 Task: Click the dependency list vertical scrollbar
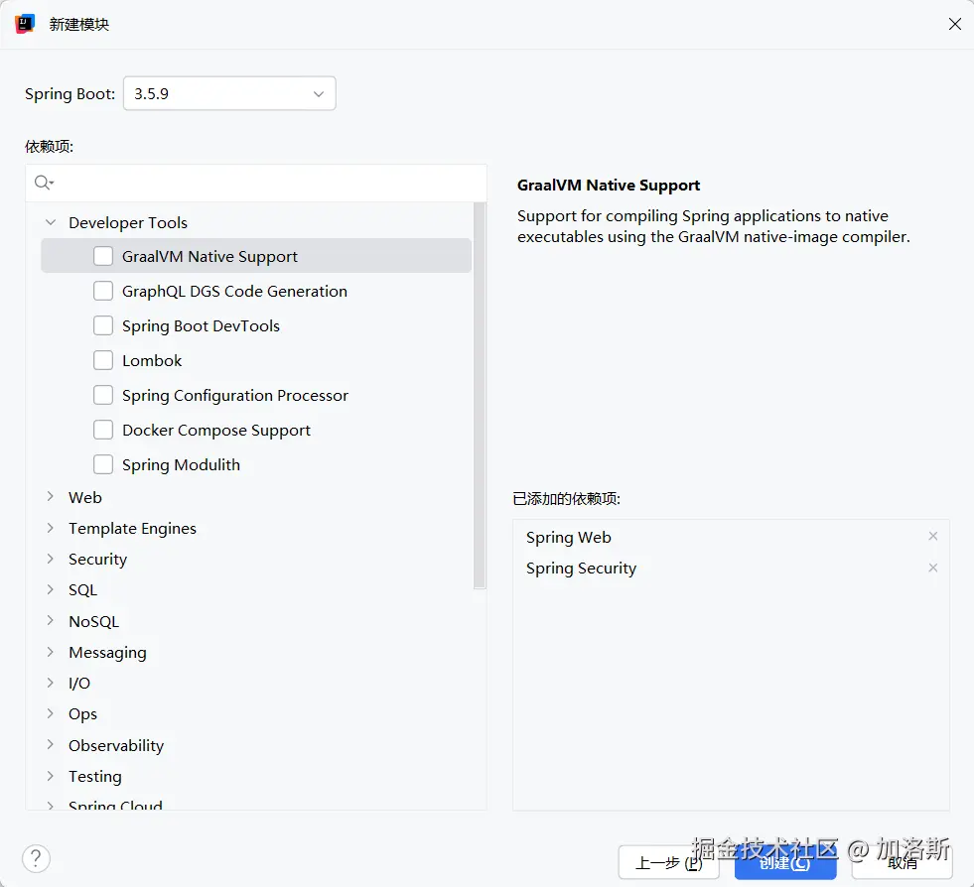480,395
